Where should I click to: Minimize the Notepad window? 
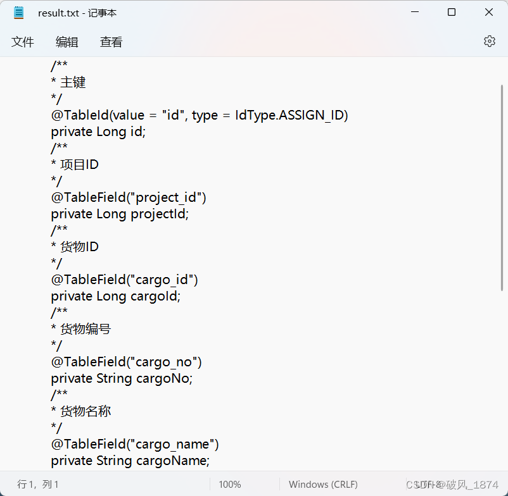tap(415, 12)
